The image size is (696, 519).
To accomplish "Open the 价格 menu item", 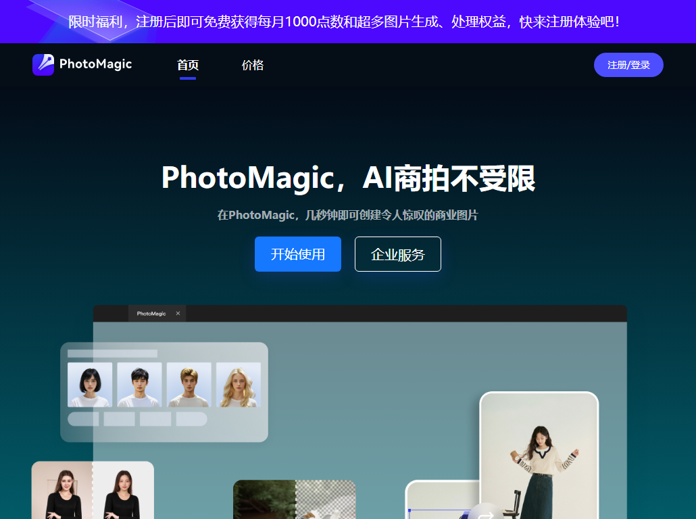I will (252, 65).
